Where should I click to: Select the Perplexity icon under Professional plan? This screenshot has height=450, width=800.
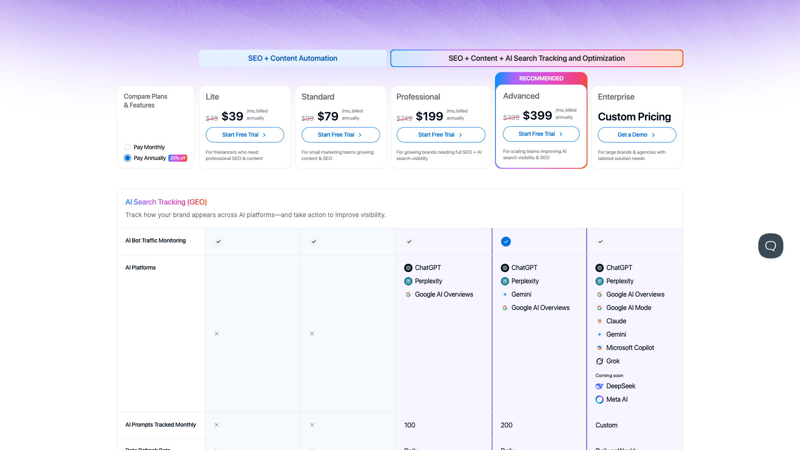click(408, 281)
